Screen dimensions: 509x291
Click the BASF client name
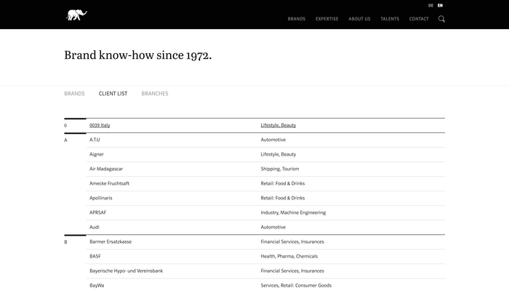pos(95,256)
